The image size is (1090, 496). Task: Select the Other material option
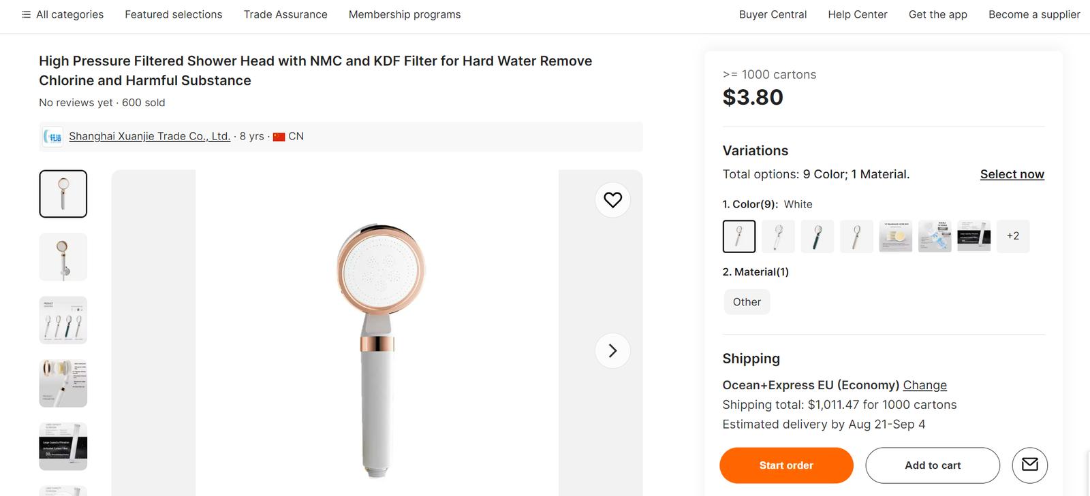(x=747, y=302)
